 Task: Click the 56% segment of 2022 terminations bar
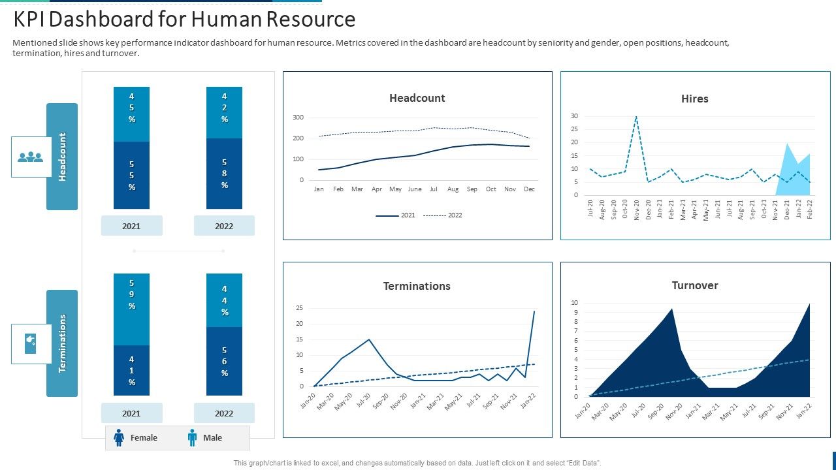(x=224, y=362)
